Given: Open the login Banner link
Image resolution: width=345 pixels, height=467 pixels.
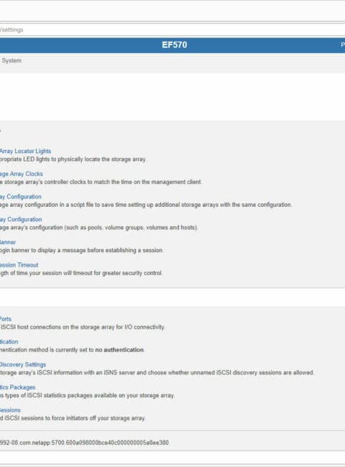Looking at the screenshot, I should point(8,242).
